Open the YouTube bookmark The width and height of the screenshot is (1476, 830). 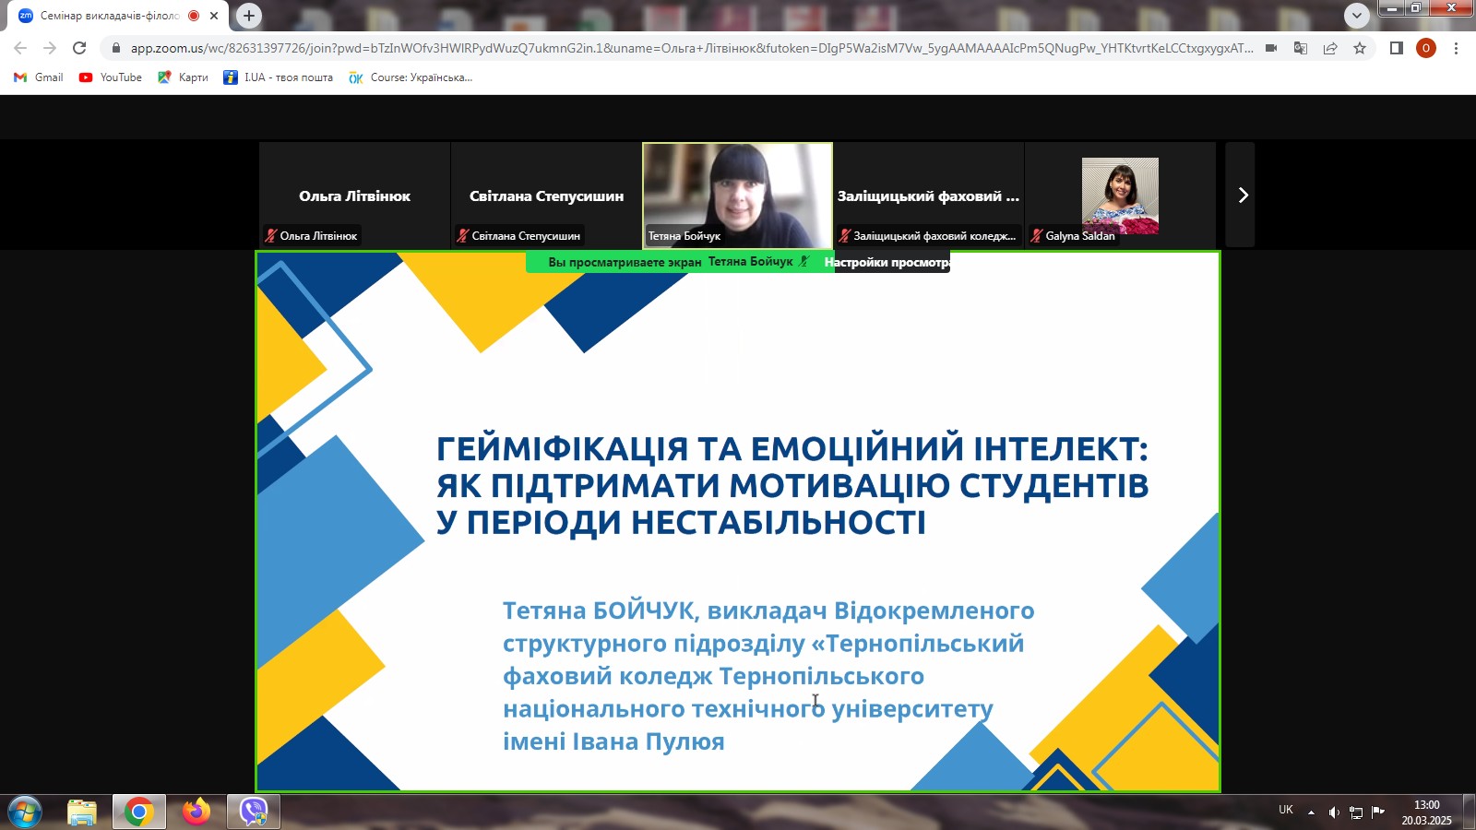point(111,77)
